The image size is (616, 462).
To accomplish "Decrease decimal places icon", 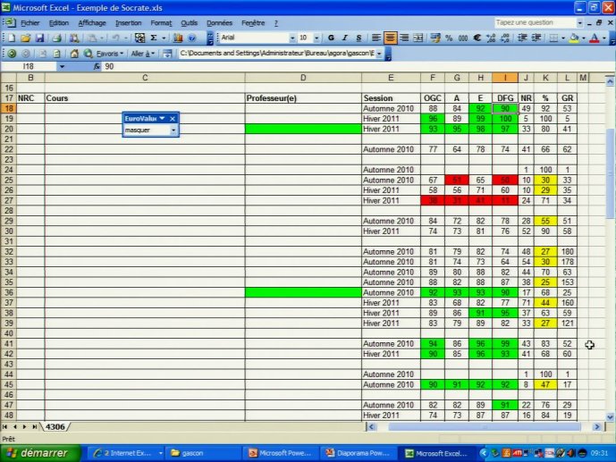I will coord(505,38).
